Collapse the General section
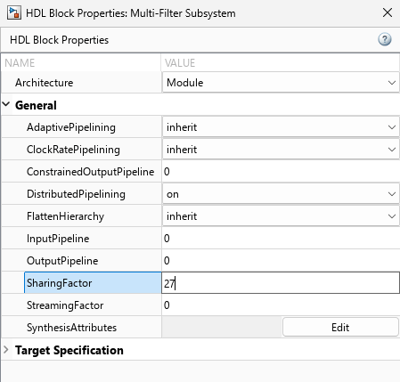 coord(6,105)
